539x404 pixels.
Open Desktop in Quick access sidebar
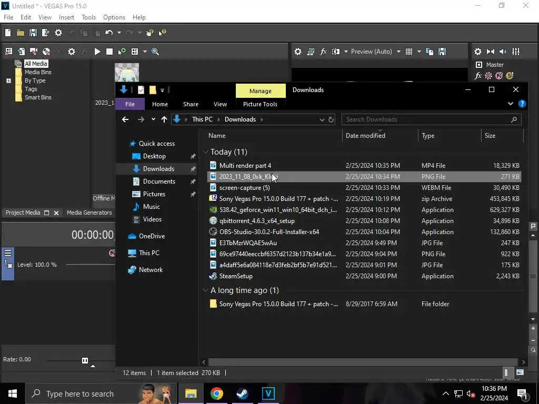(154, 156)
